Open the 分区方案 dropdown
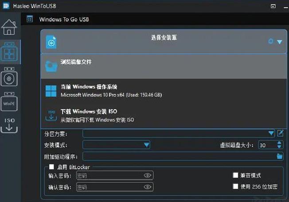This screenshot has height=202, width=289. 179,133
